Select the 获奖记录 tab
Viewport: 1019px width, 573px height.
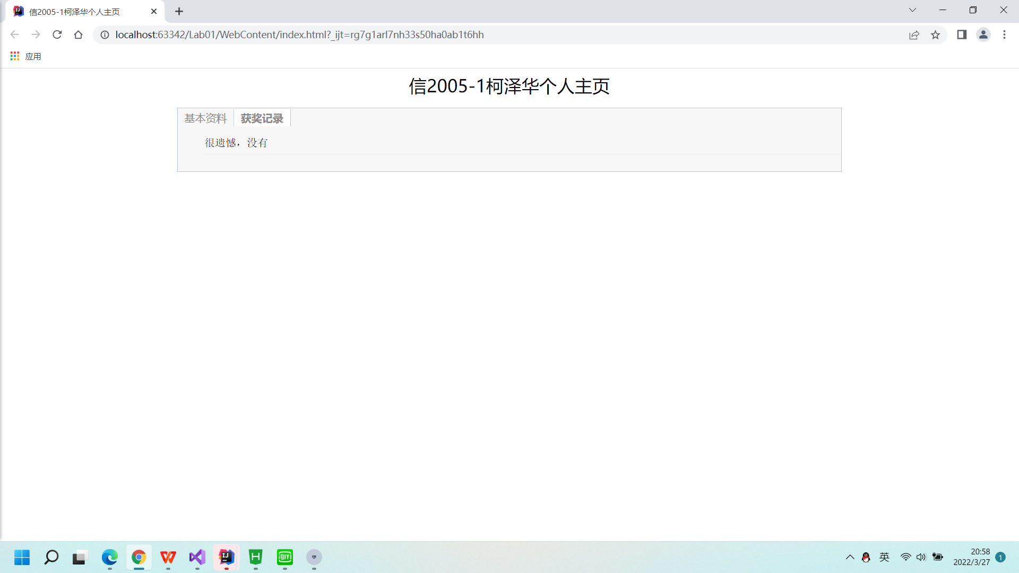(x=262, y=118)
